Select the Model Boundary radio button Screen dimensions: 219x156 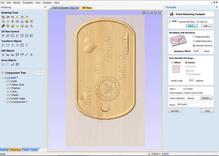(194, 37)
